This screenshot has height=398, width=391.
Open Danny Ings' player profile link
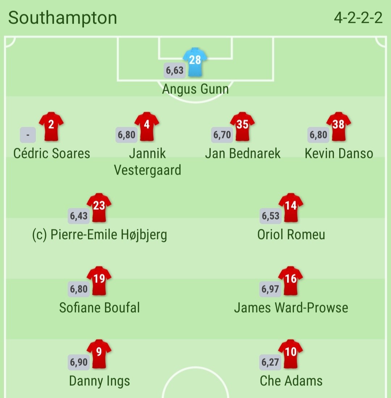pos(99,381)
